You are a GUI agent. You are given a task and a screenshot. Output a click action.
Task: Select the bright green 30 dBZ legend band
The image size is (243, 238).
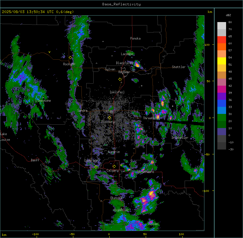pos(222,118)
